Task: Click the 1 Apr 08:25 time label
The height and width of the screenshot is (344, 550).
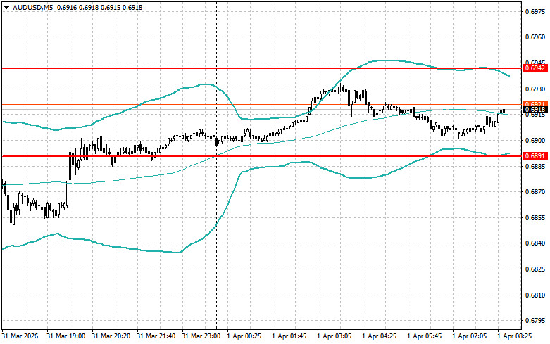Action: [515, 336]
